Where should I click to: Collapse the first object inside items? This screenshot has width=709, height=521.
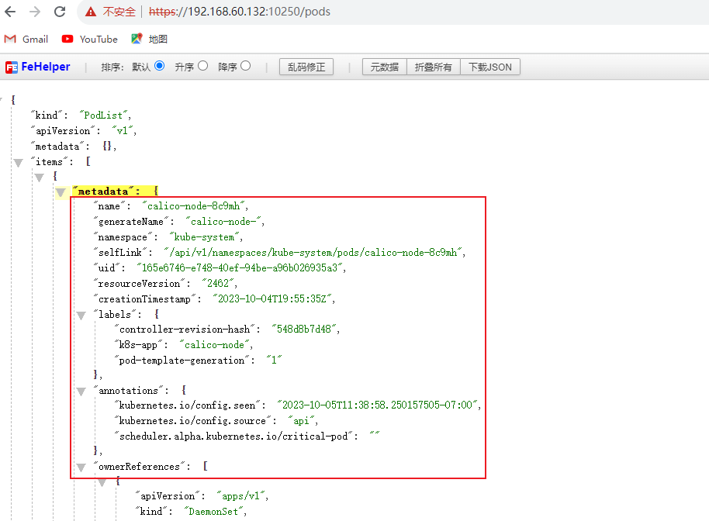click(40, 177)
